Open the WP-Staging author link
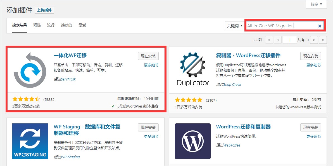 70,157
